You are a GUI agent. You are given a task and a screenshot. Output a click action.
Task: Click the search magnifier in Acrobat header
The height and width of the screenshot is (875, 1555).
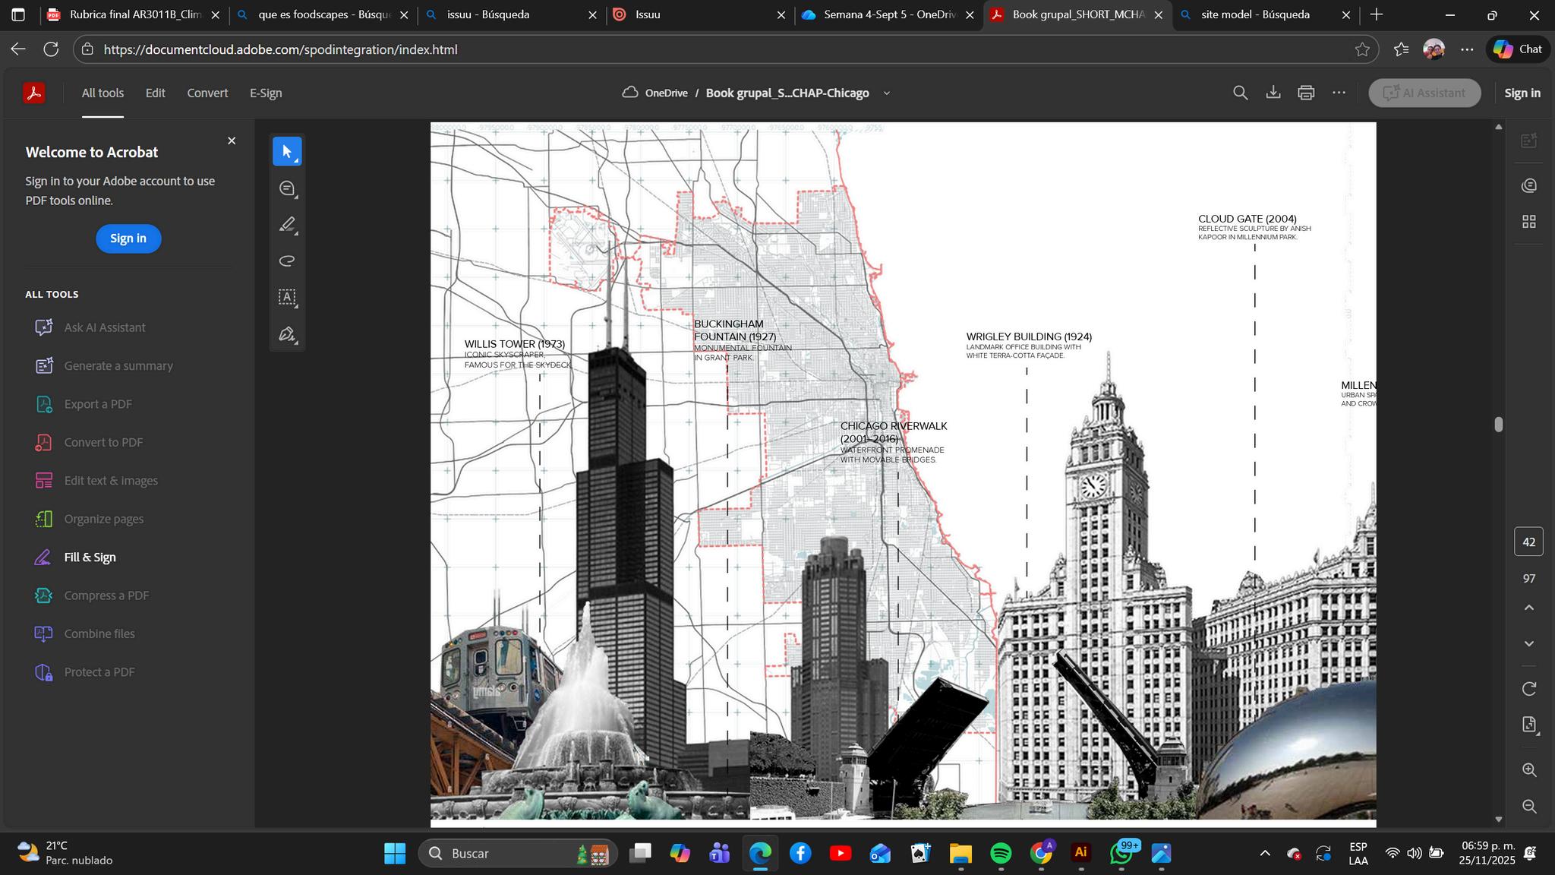[1240, 93]
